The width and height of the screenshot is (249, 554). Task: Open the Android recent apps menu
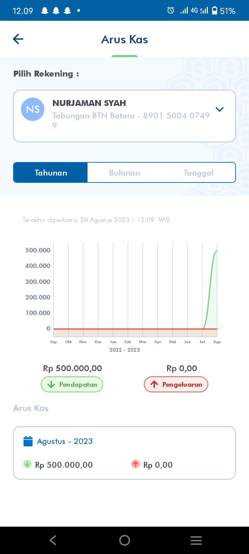[196, 540]
